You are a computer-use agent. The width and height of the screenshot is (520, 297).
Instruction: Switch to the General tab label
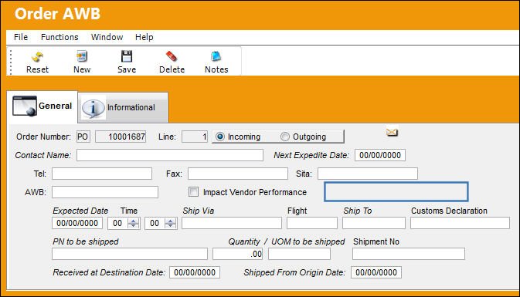55,106
